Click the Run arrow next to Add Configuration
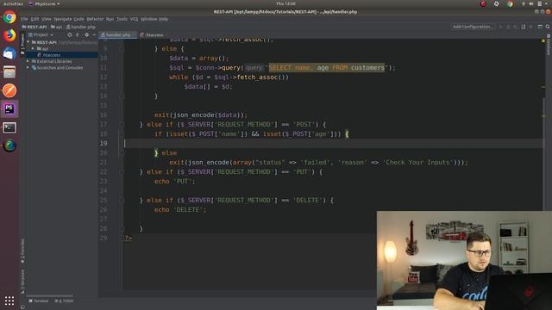 point(500,27)
